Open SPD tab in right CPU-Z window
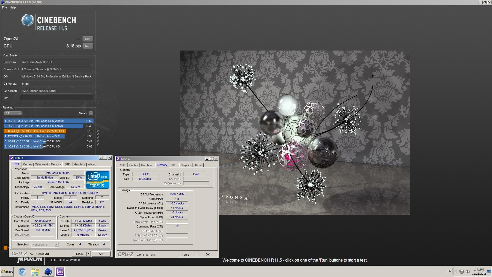This screenshot has height=277, width=492. [x=174, y=165]
